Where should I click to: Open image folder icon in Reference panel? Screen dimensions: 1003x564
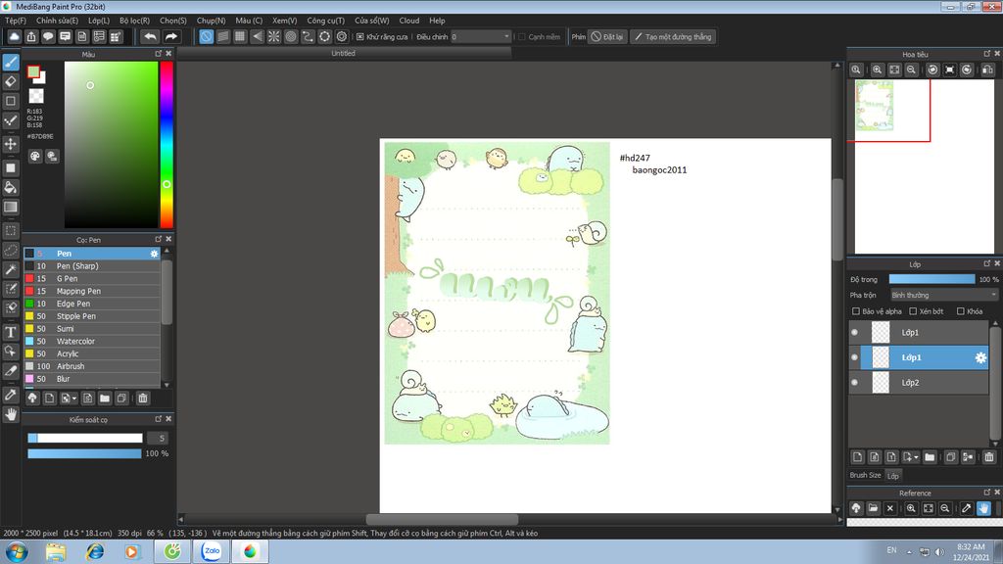(873, 508)
